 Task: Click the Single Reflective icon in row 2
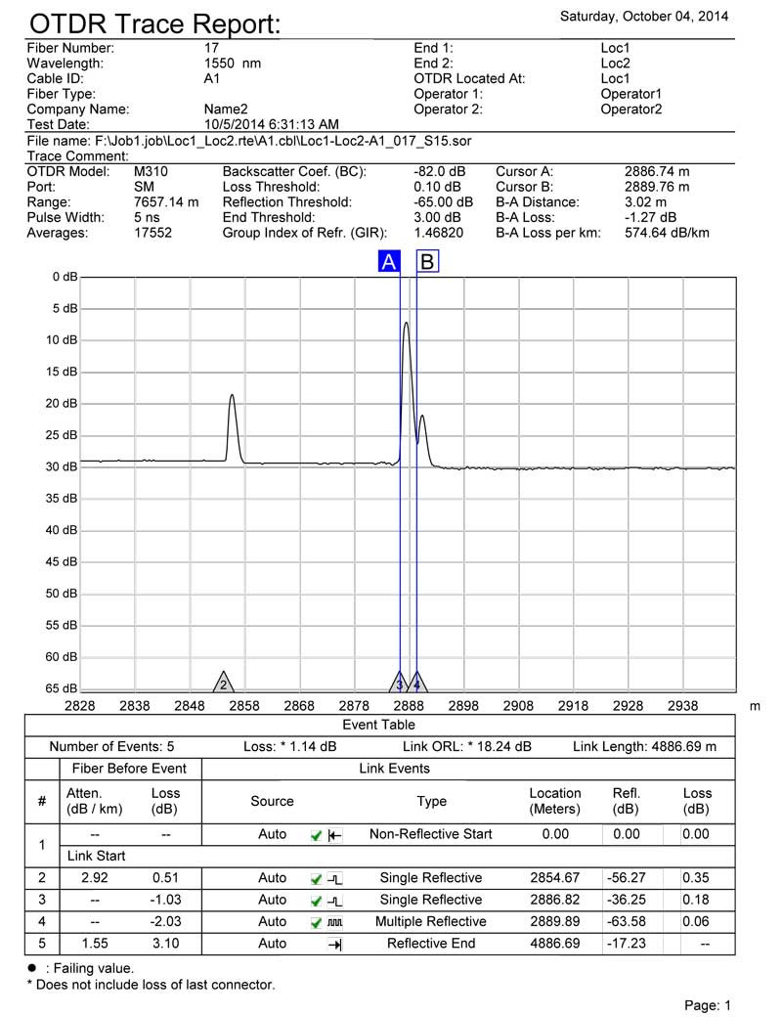coord(334,878)
